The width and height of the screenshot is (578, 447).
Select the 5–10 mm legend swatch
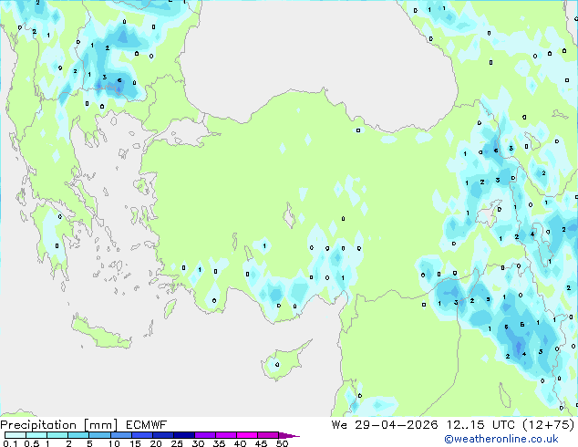tap(99, 435)
